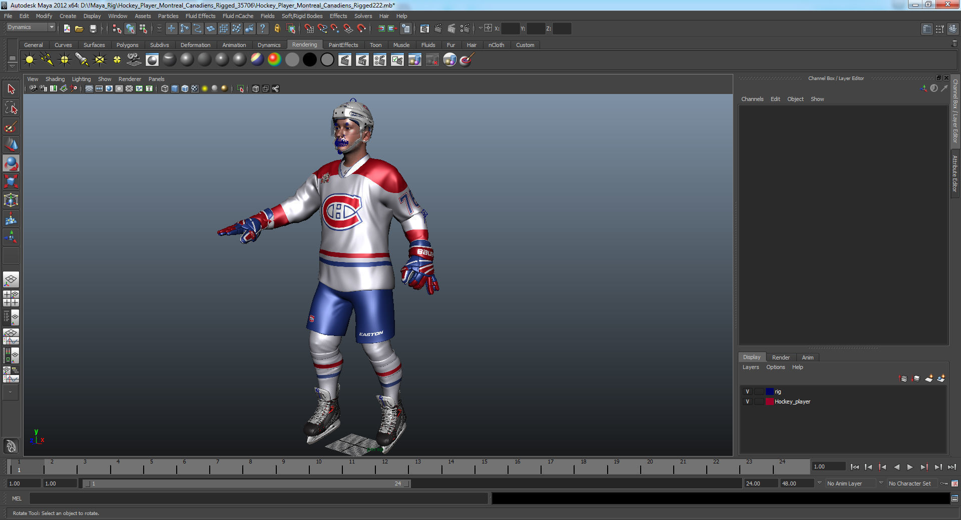
Task: Open the File menu
Action: (8, 16)
